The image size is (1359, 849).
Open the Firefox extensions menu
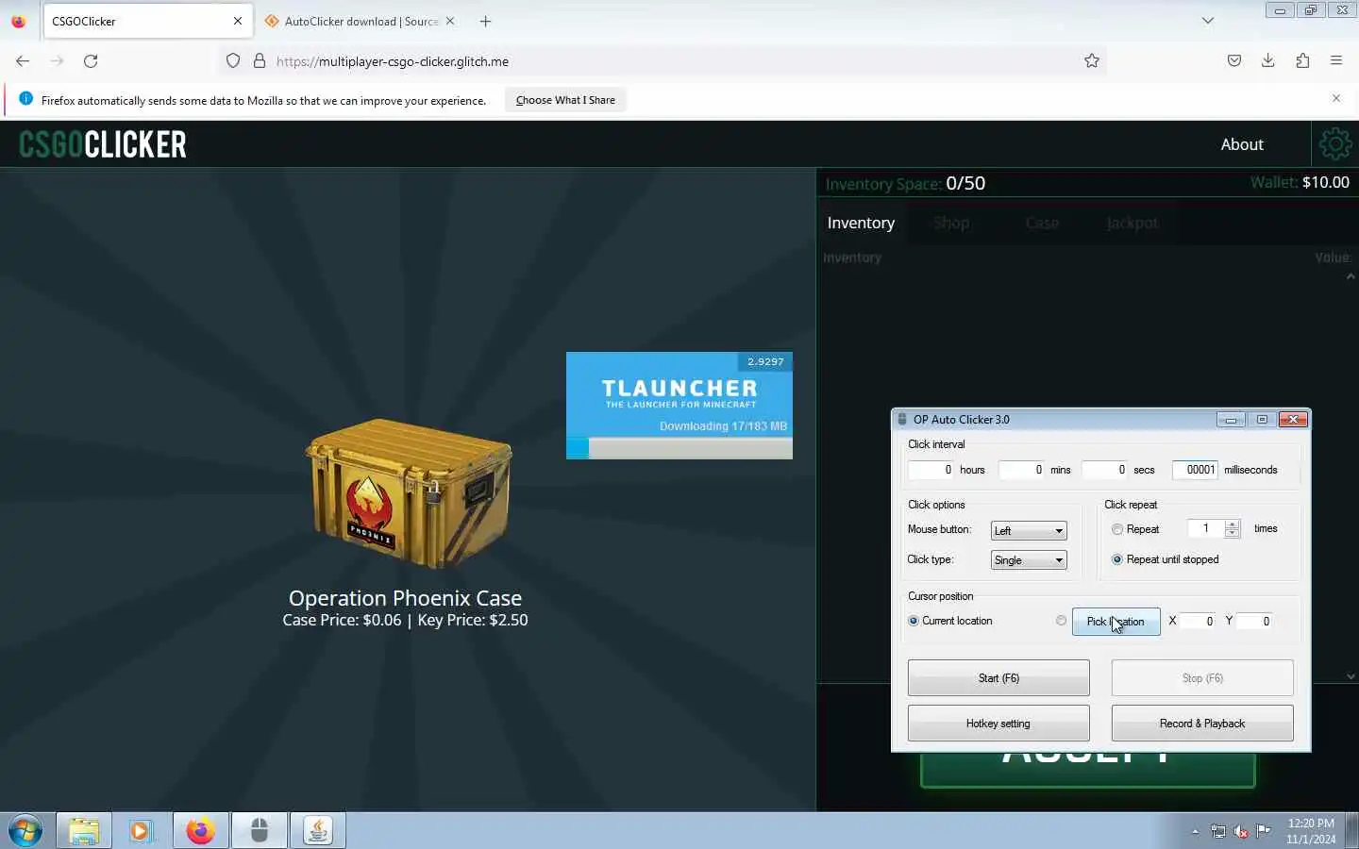(1302, 61)
